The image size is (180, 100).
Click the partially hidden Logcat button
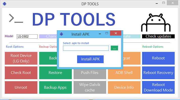[132, 58]
